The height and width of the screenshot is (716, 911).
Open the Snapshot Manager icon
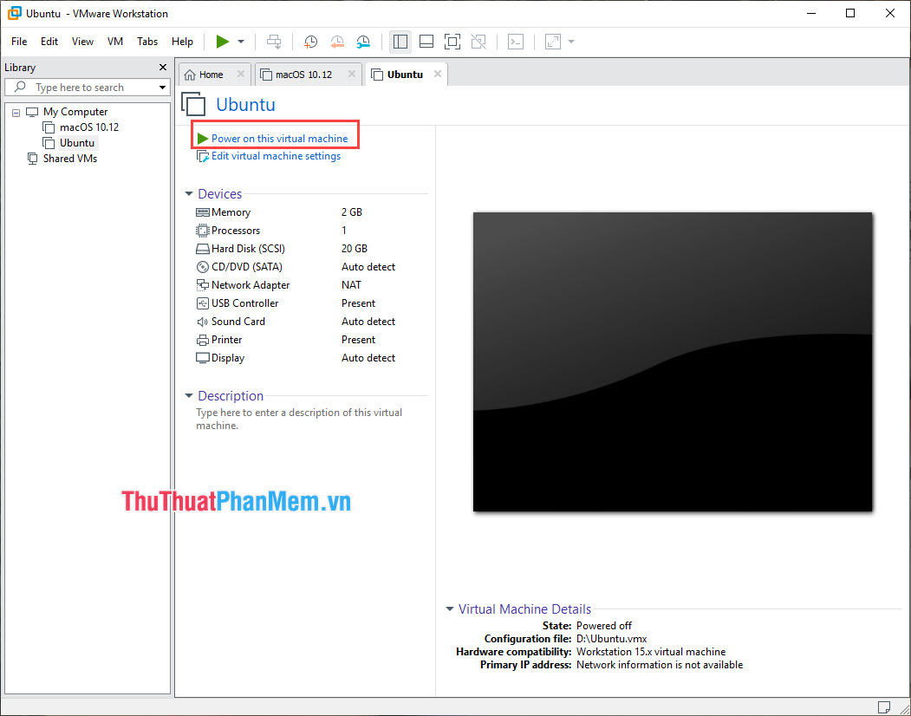363,41
